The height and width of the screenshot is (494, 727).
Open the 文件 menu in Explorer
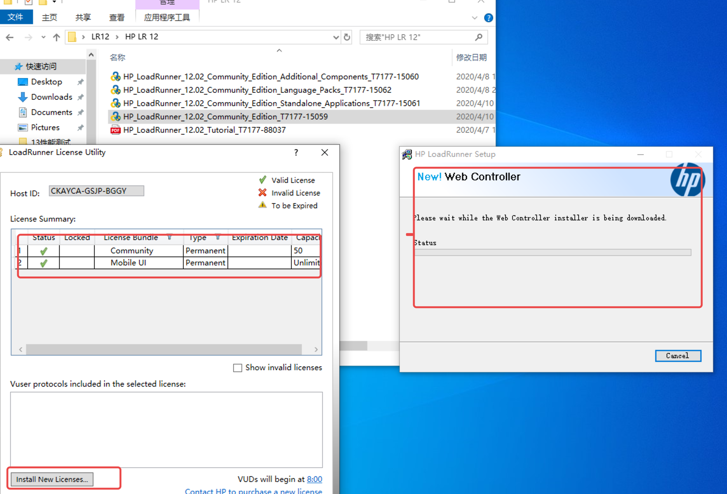point(17,17)
